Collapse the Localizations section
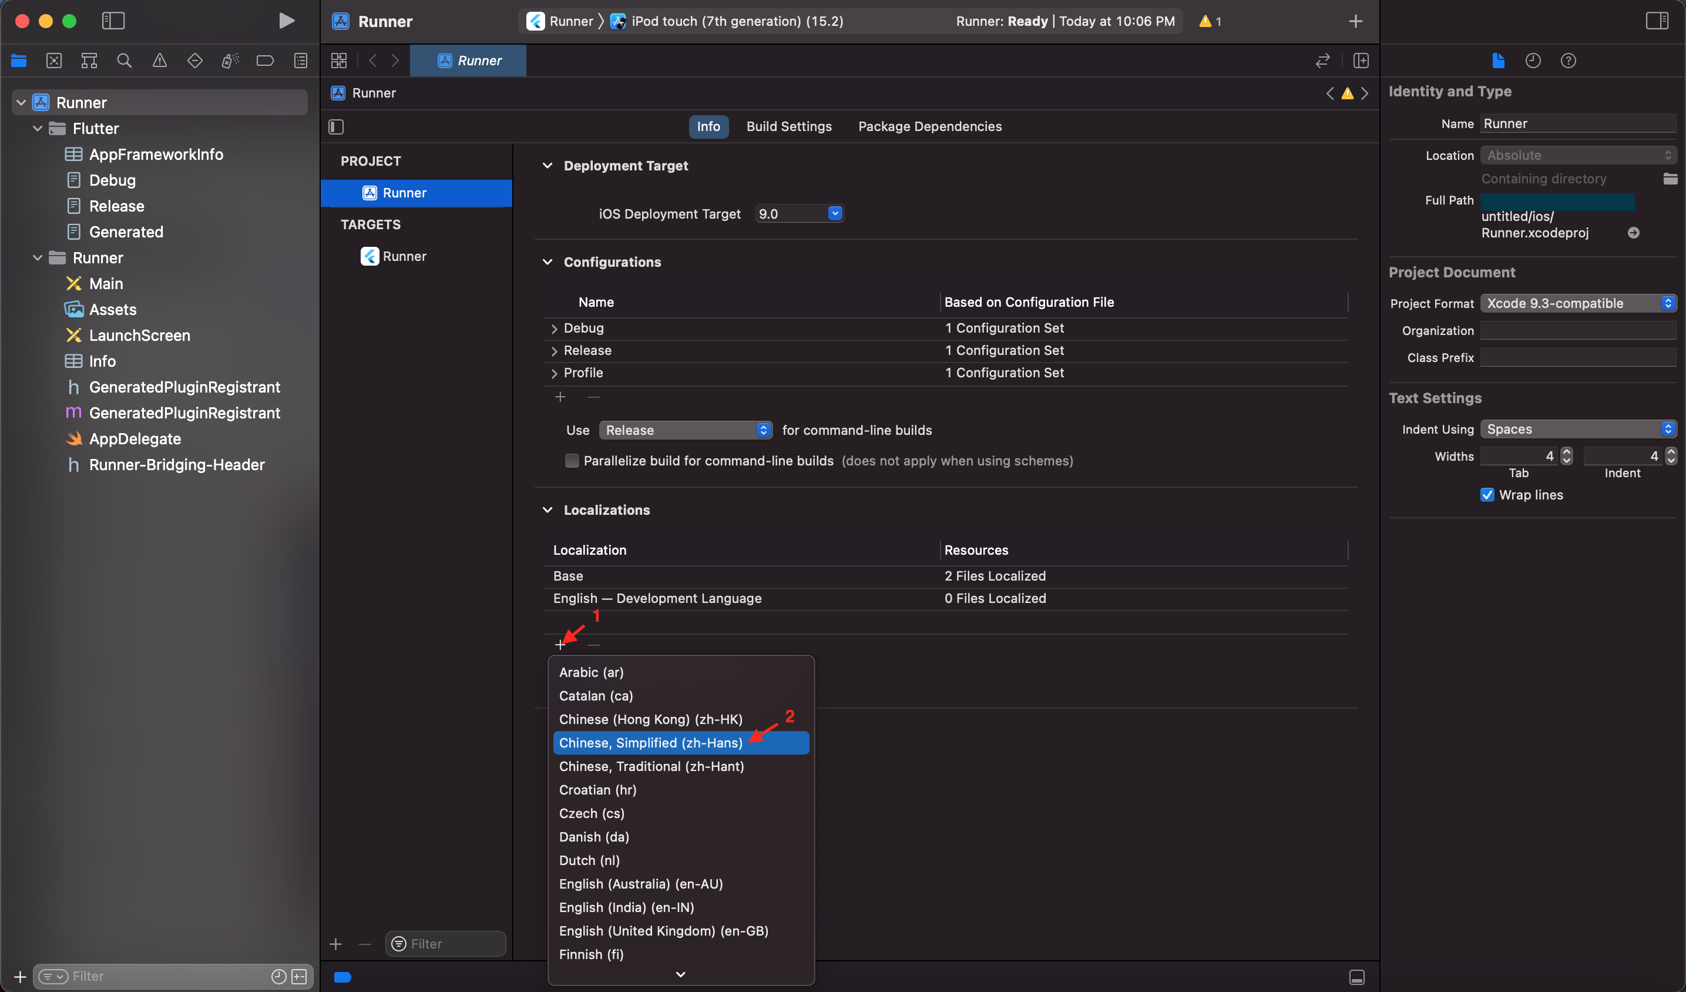This screenshot has height=992, width=1686. click(x=548, y=510)
